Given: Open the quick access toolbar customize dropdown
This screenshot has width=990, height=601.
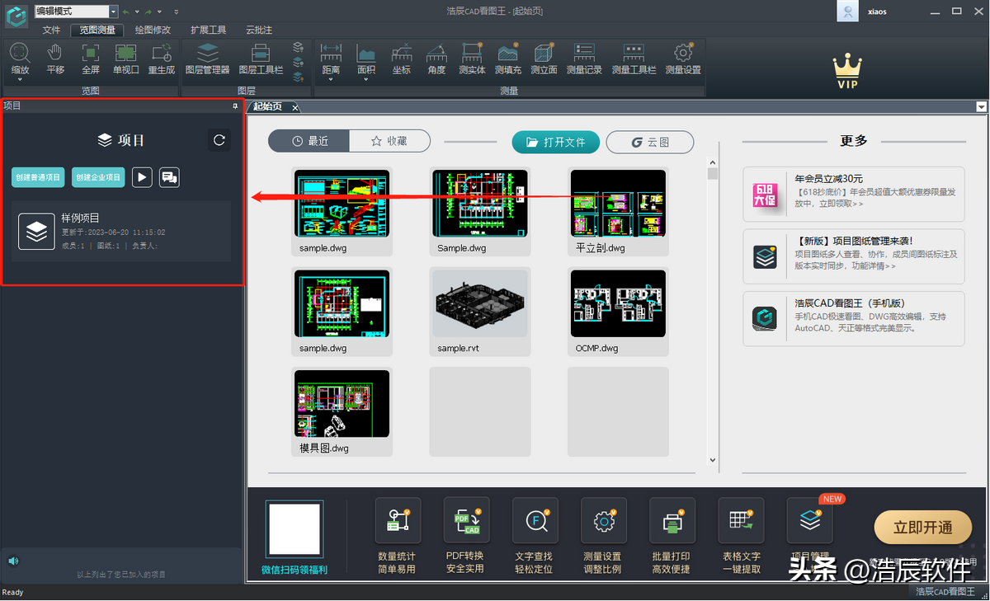Looking at the screenshot, I should coord(177,12).
